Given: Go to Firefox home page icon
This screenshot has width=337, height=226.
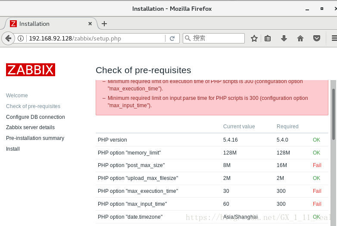Looking at the screenshot, I should tap(300, 38).
